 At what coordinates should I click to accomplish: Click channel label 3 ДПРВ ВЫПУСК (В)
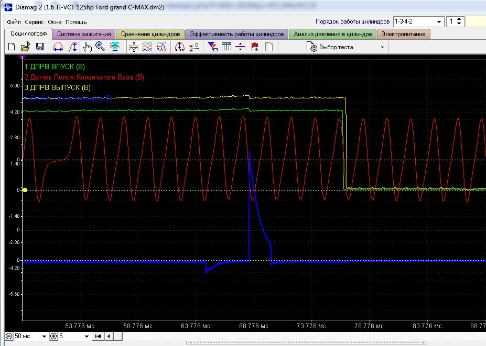57,87
